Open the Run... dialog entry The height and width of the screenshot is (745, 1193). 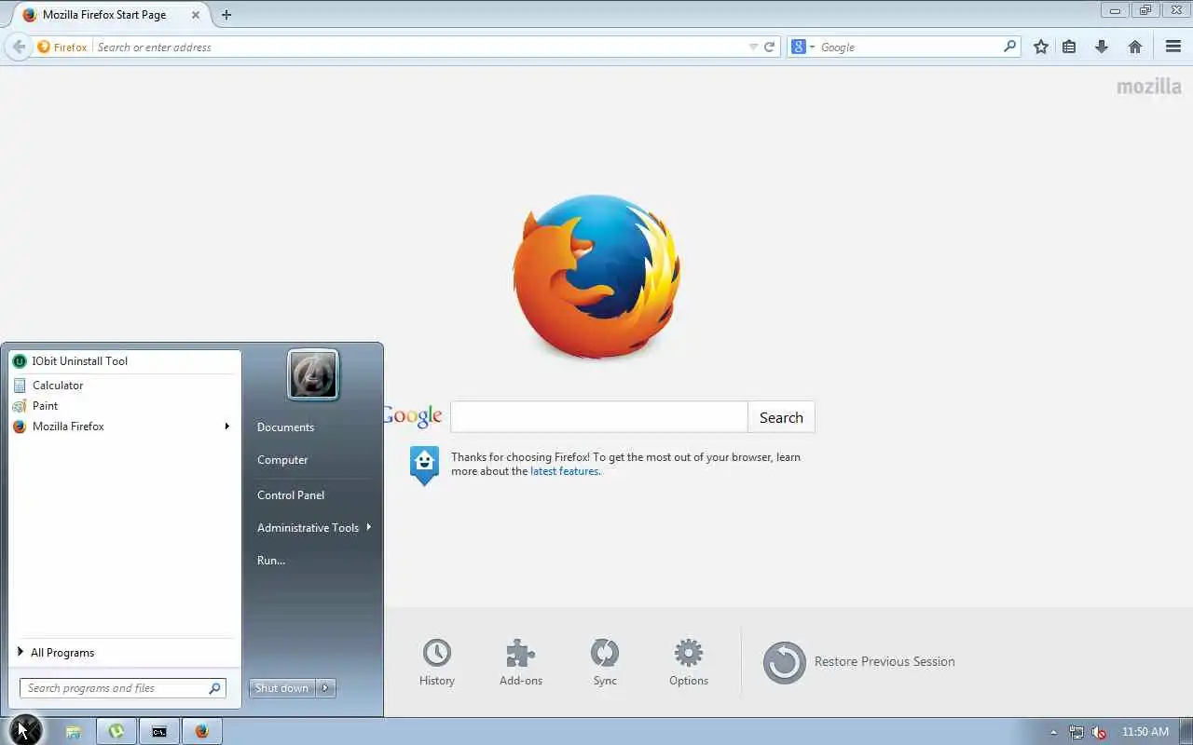pos(271,561)
